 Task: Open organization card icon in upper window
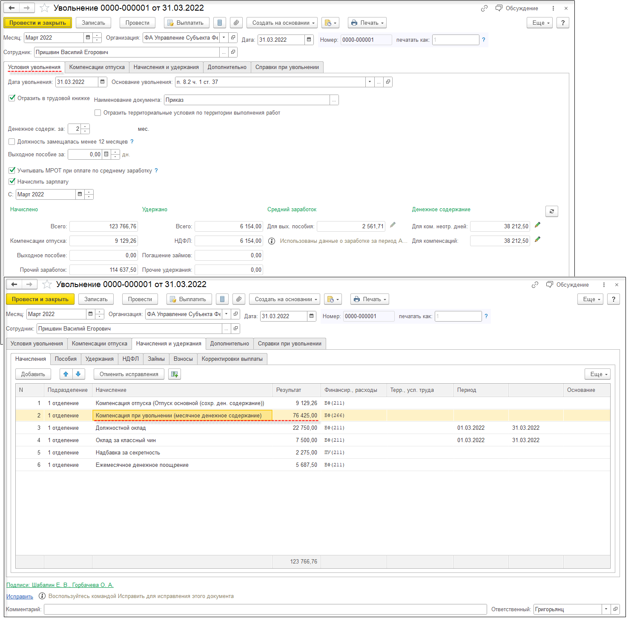233,37
